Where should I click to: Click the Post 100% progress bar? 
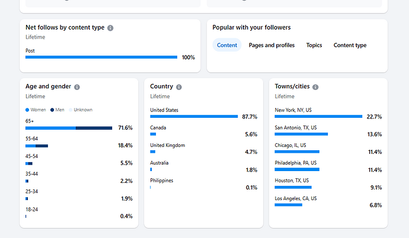101,57
